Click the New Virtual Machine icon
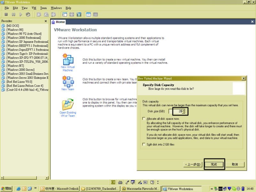Image resolution: width=256 pixels, height=192 pixels. tap(68, 59)
